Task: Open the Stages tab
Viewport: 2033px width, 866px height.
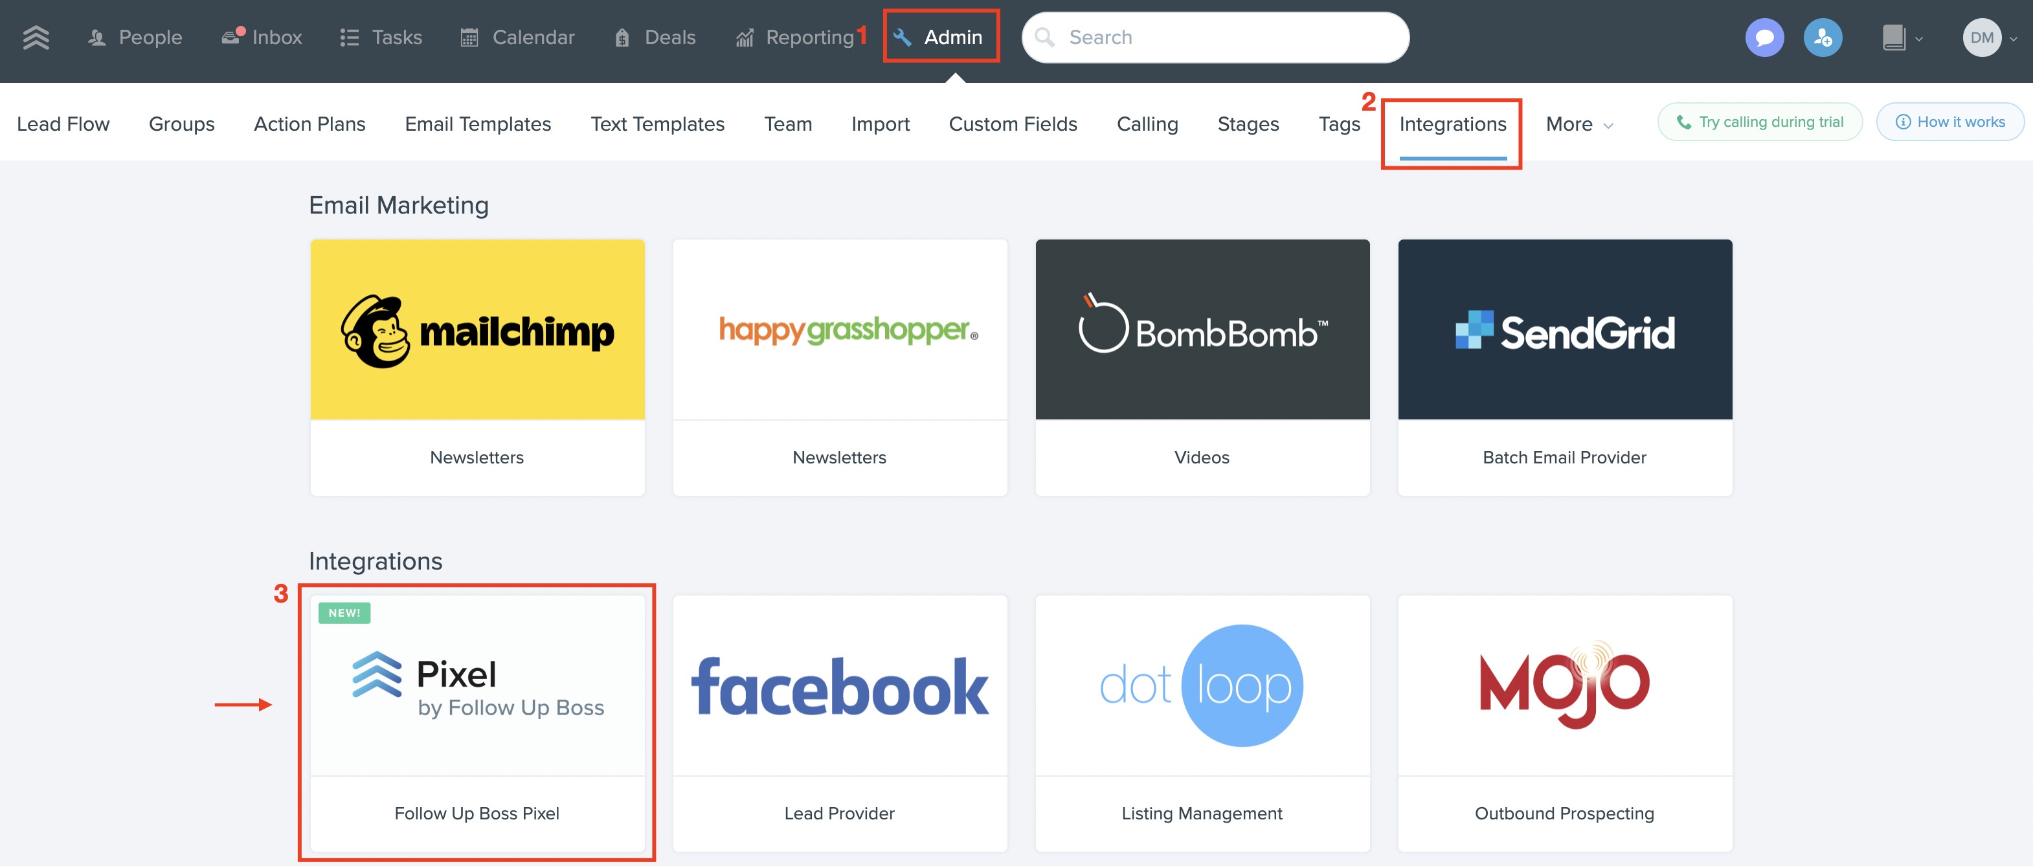Action: click(1248, 124)
